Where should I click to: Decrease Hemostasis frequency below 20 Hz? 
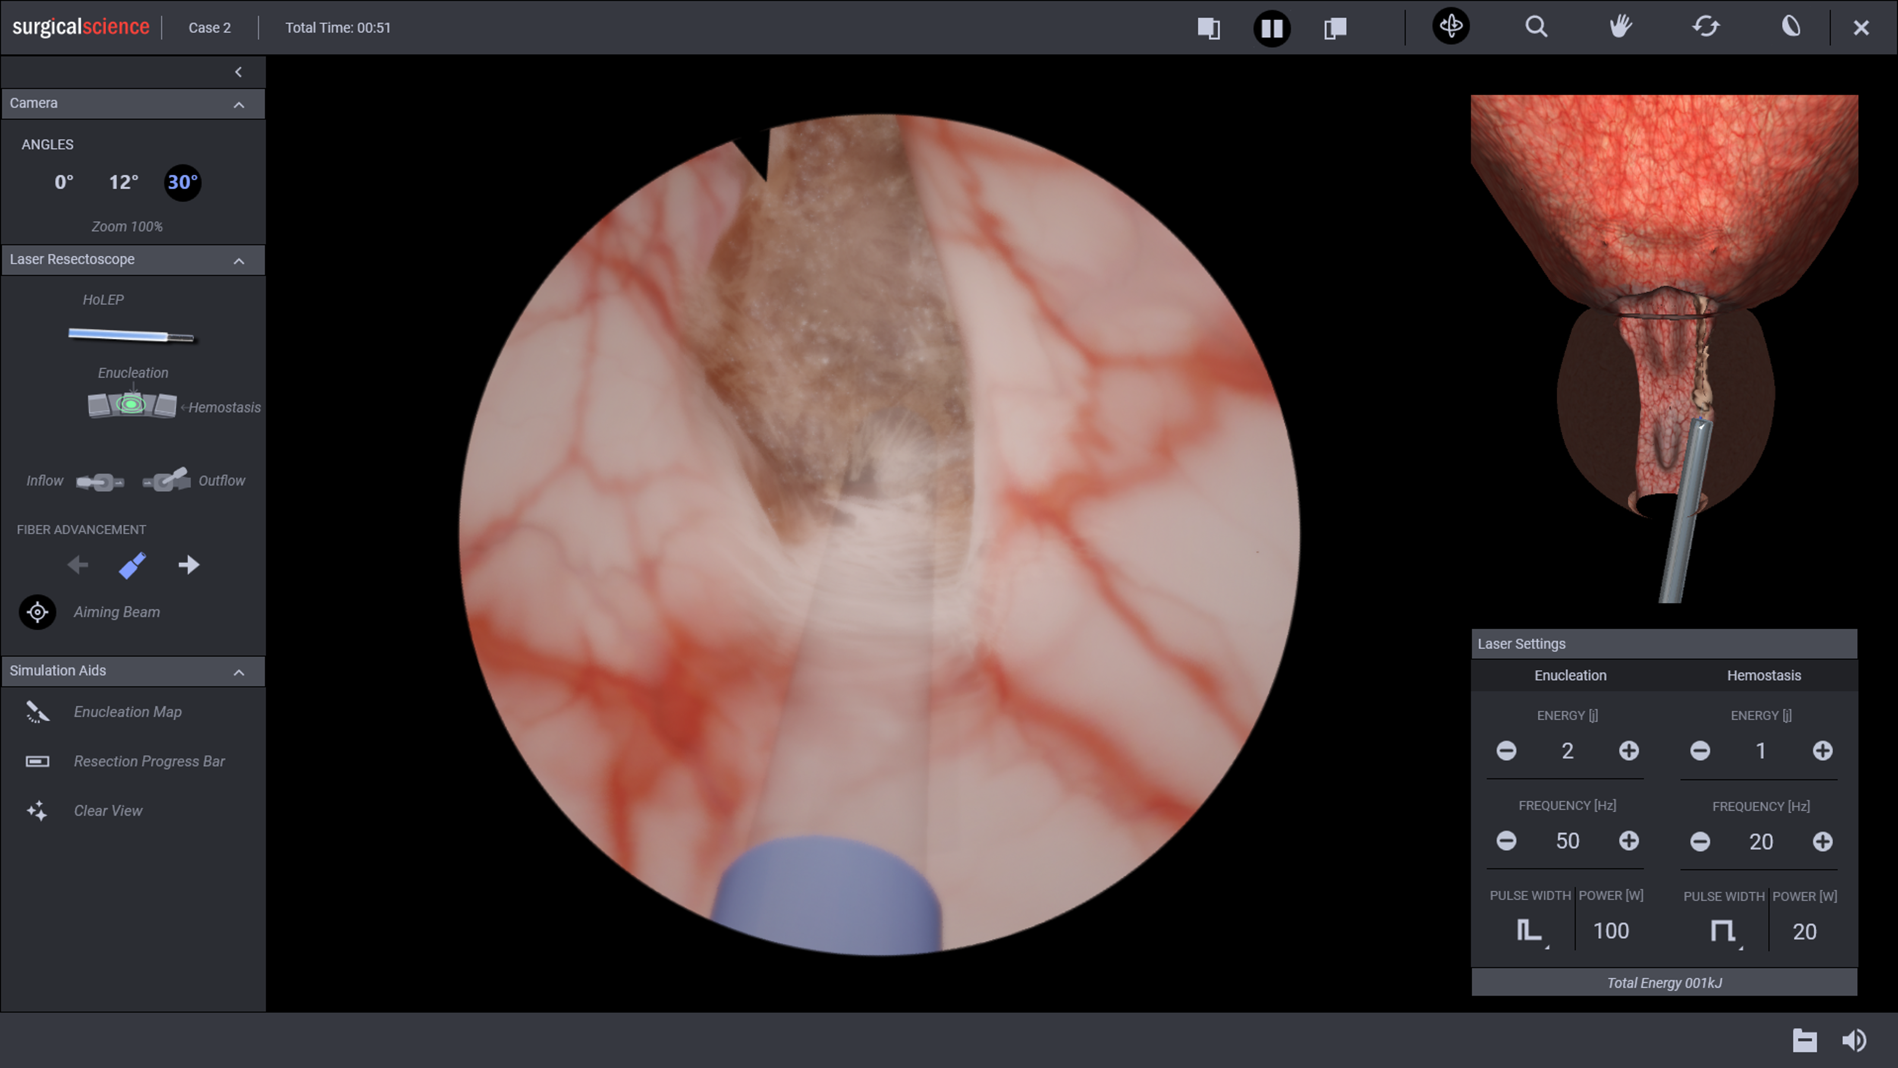1700,841
